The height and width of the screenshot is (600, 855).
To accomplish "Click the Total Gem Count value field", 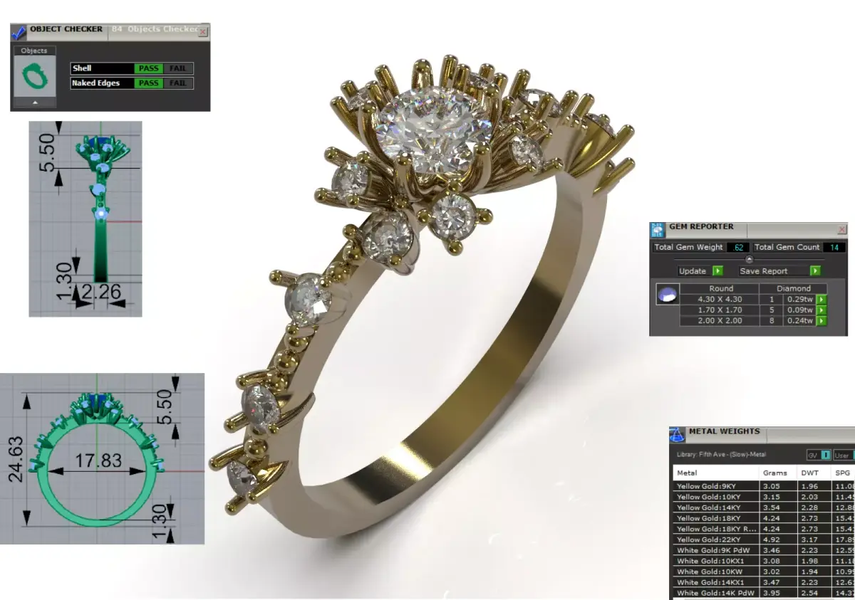I will [x=834, y=248].
